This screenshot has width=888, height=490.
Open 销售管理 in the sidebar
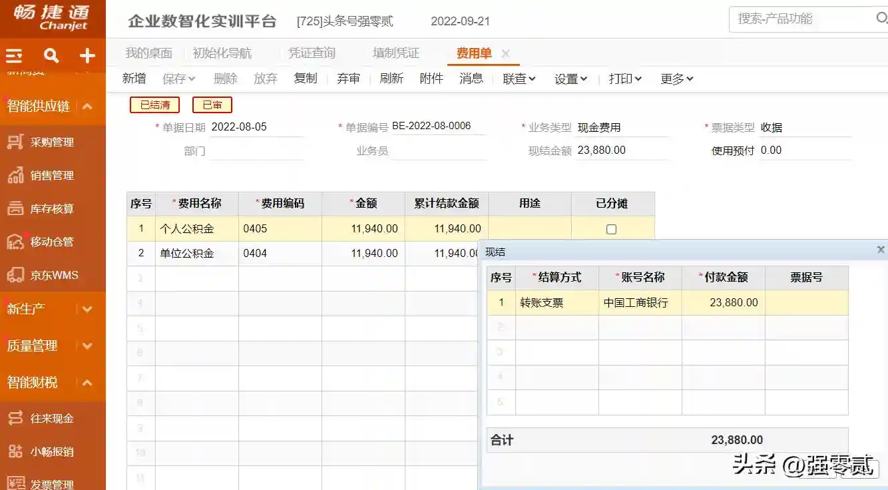(51, 175)
